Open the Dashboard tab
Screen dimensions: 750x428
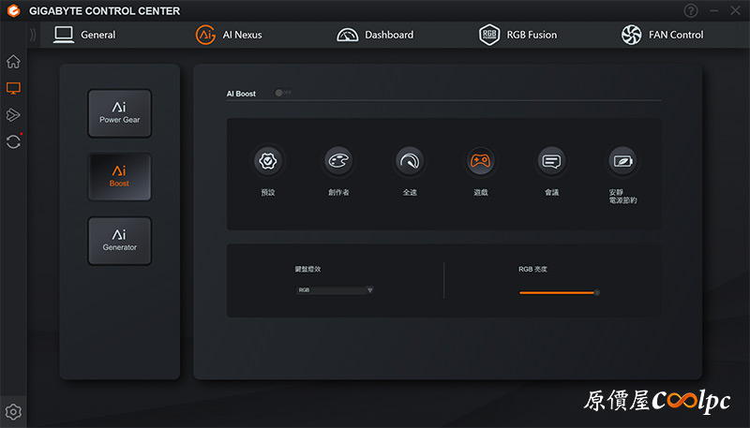pyautogui.click(x=375, y=35)
